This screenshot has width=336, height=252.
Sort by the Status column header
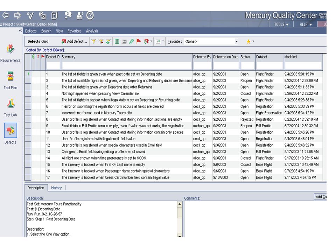coord(247,57)
